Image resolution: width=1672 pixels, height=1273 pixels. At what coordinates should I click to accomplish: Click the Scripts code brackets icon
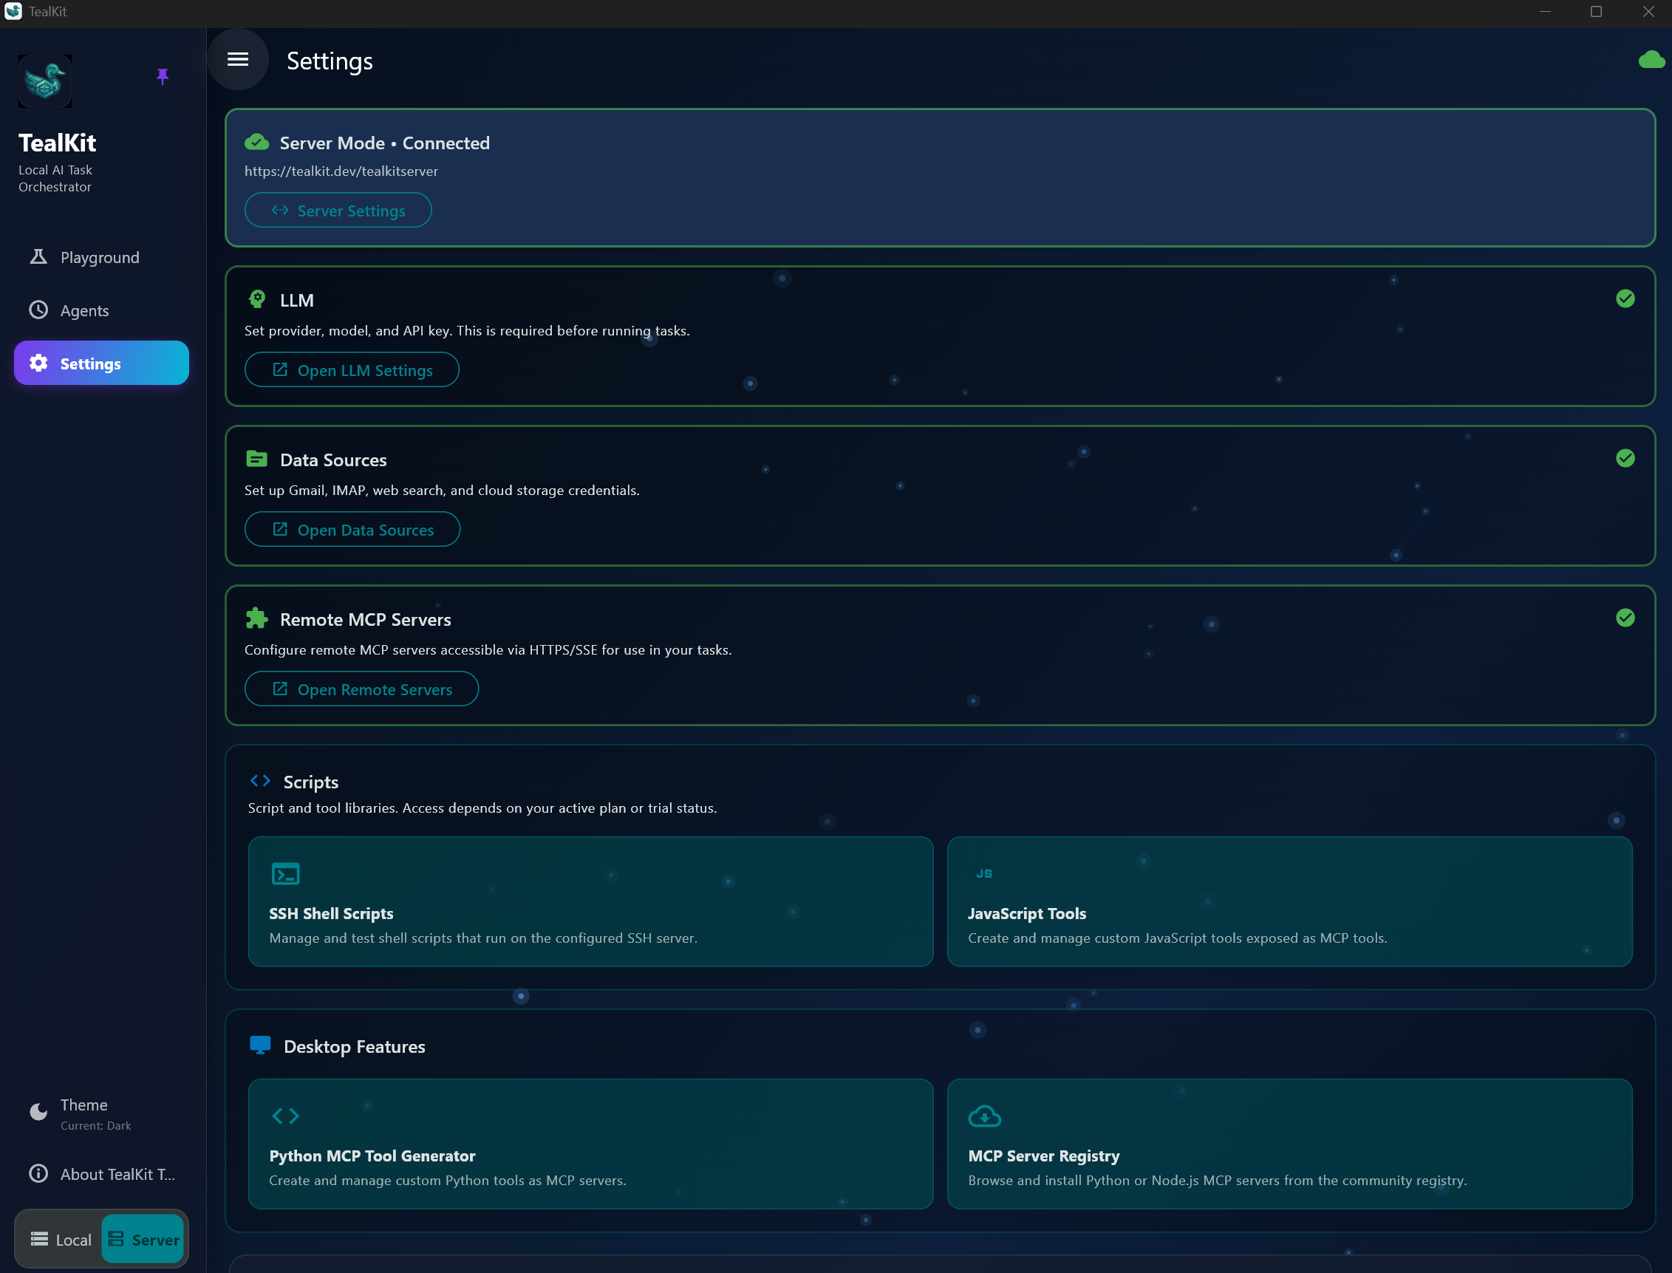261,780
